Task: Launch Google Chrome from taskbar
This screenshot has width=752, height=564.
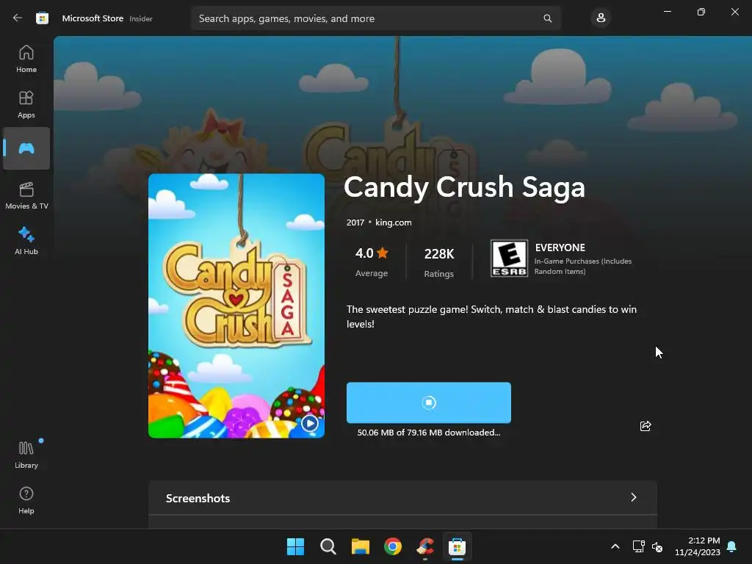Action: (393, 546)
